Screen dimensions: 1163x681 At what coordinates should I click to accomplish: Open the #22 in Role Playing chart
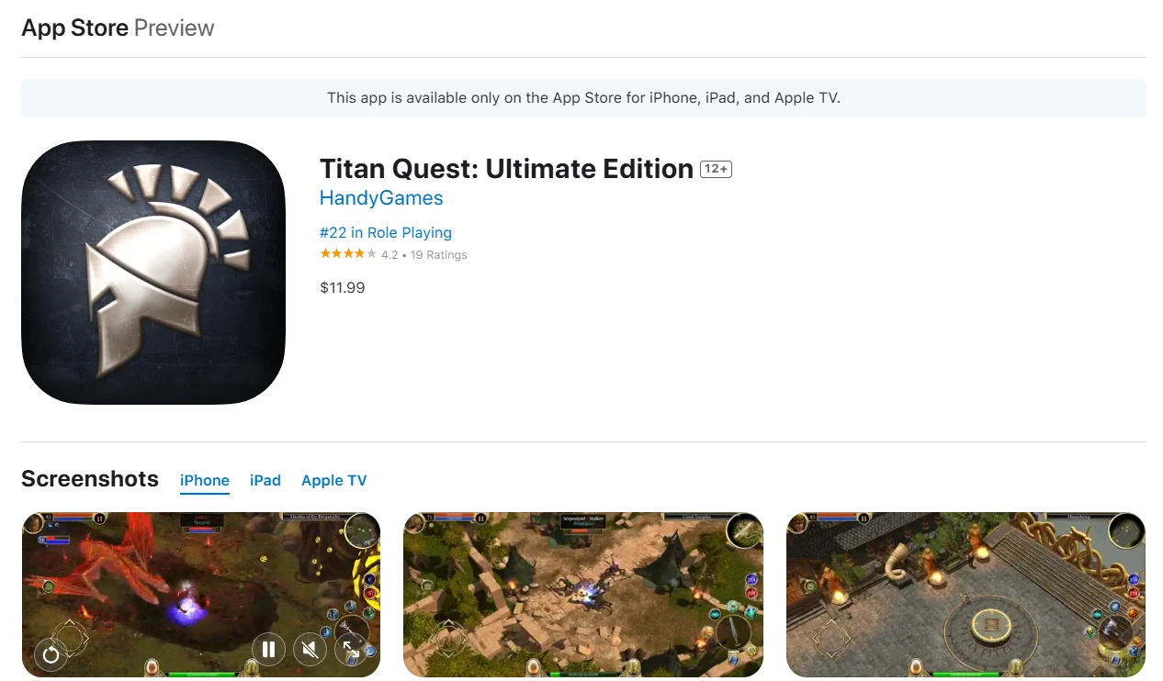pos(386,233)
